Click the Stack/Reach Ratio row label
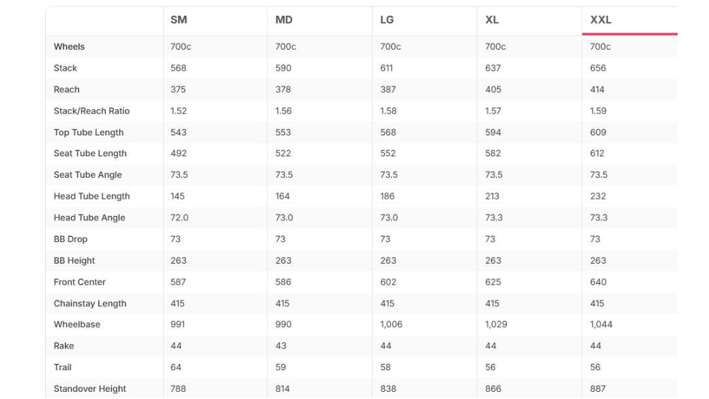The image size is (709, 399). 92,111
